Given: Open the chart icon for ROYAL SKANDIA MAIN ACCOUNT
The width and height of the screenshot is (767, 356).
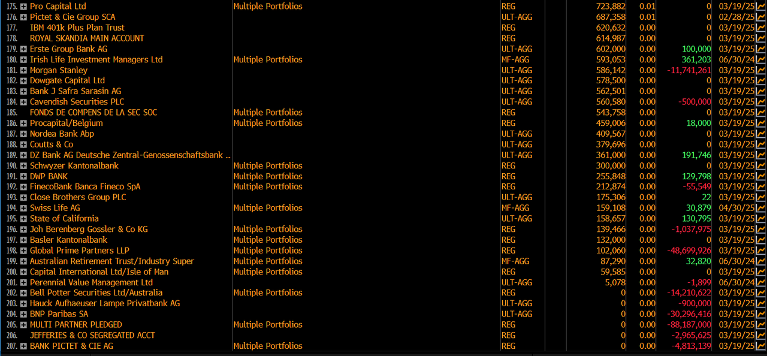Looking at the screenshot, I should pyautogui.click(x=761, y=38).
